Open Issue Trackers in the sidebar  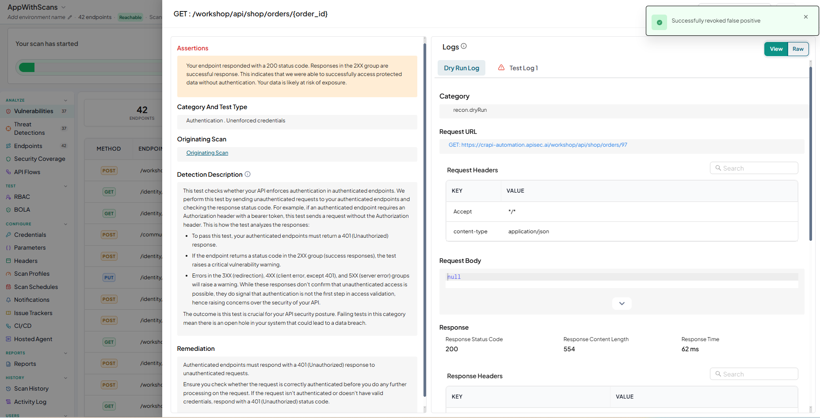(33, 313)
